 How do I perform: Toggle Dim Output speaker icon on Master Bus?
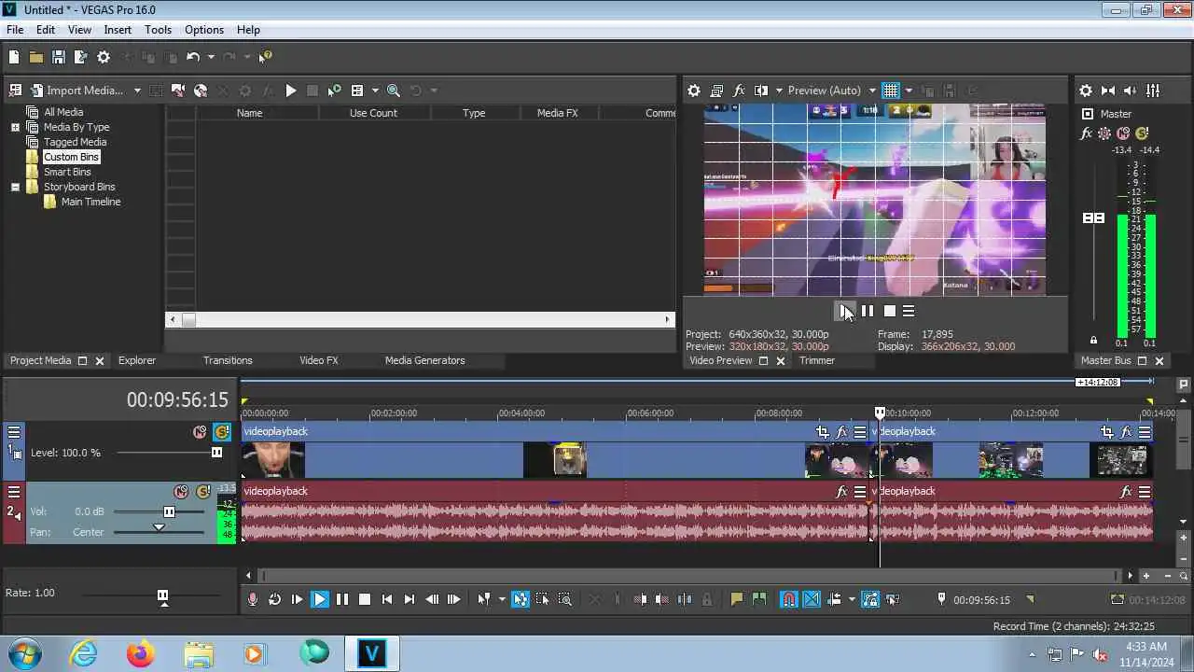tap(1131, 91)
